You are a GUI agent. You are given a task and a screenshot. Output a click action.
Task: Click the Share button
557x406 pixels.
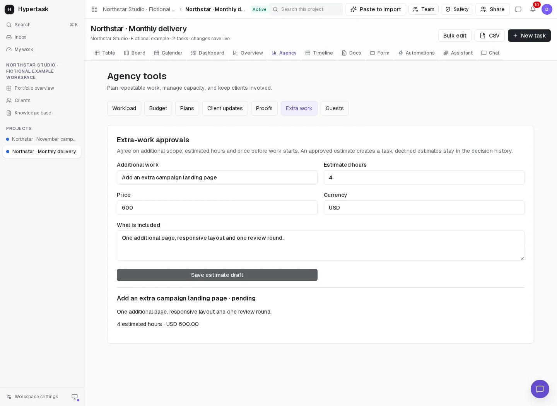[x=492, y=9]
